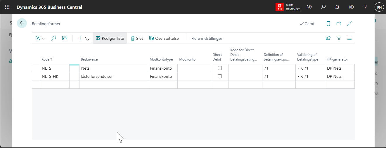
Task: Click Rediger liste in the action bar
Action: (x=110, y=38)
